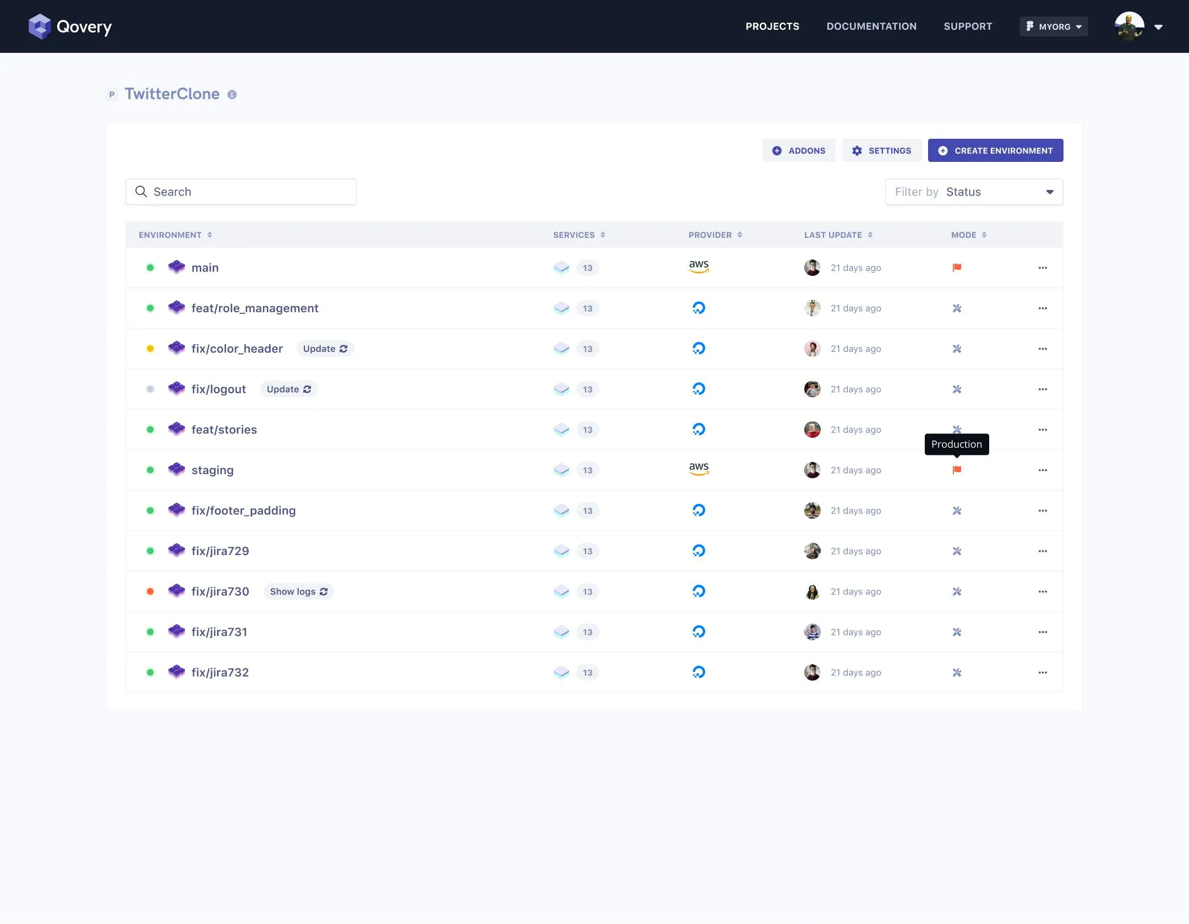Click the Qovery logo icon
The width and height of the screenshot is (1189, 924).
coord(40,26)
